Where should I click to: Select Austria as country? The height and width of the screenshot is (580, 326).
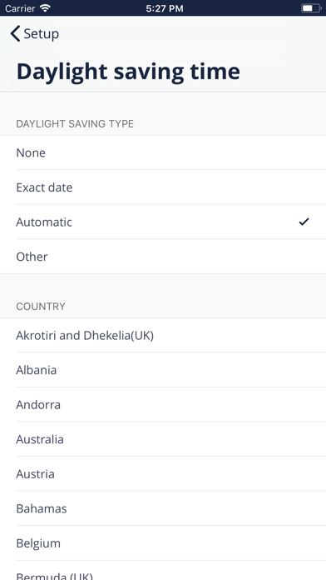(x=163, y=474)
